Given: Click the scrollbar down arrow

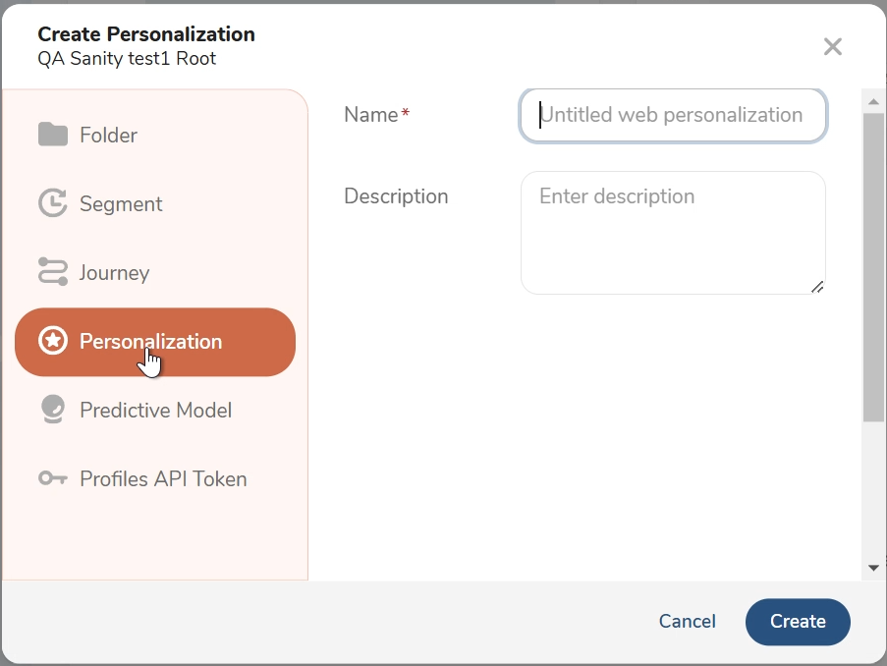Looking at the screenshot, I should tap(873, 568).
